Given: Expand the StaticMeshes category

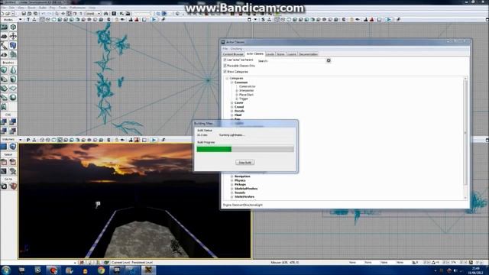Looking at the screenshot, I should pyautogui.click(x=232, y=197).
